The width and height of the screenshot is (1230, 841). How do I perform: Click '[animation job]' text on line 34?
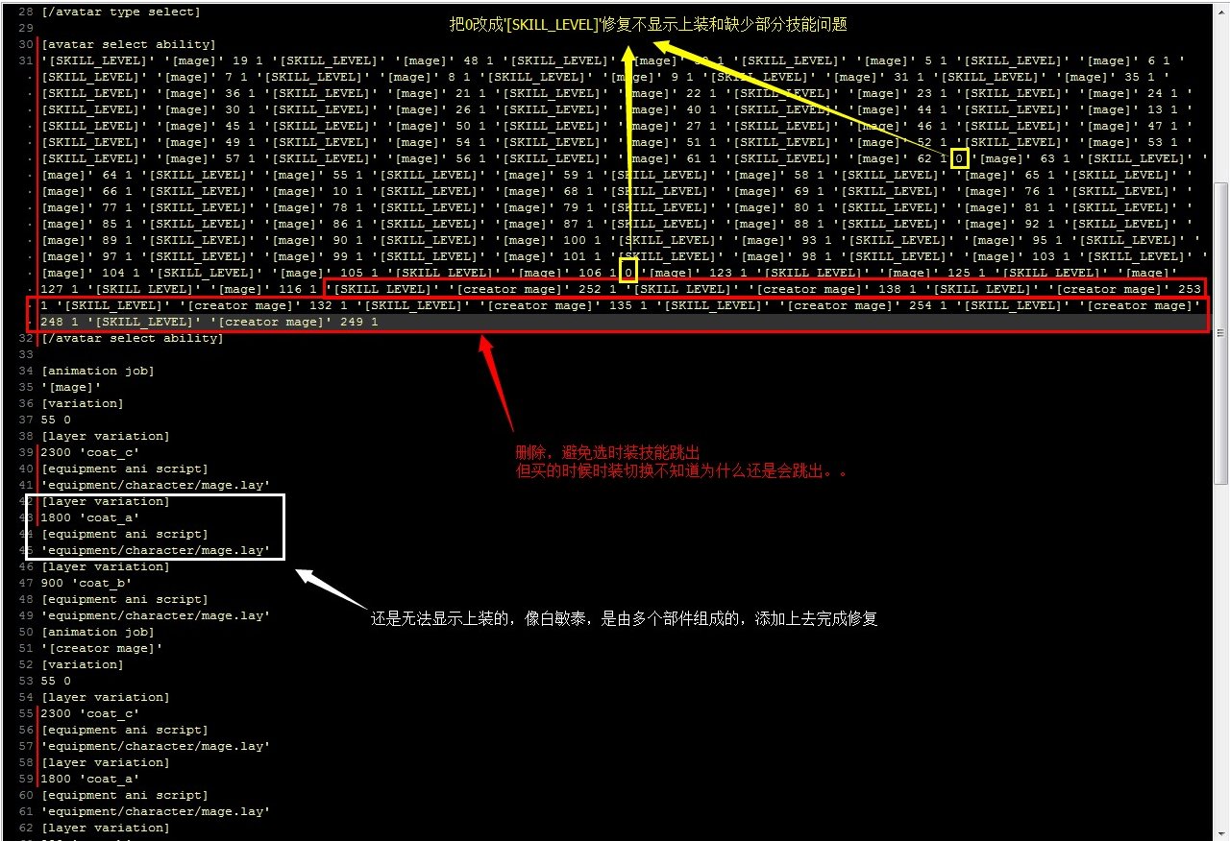click(x=98, y=372)
